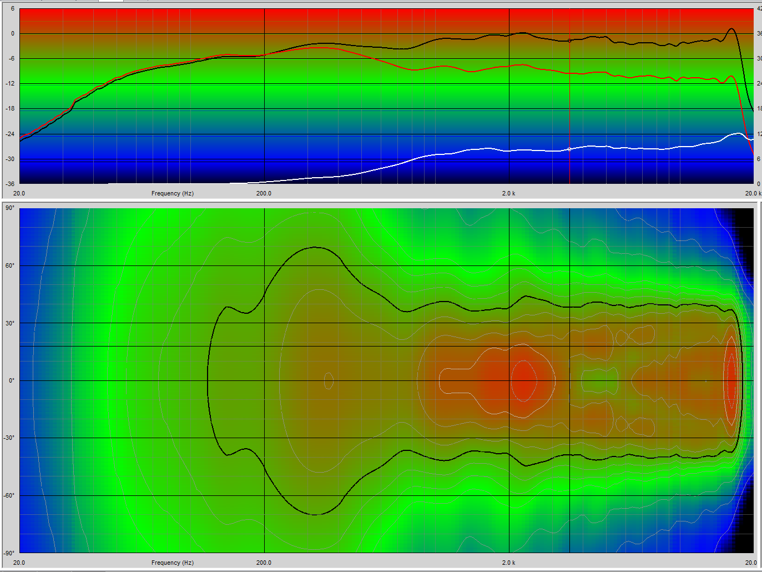Screen dimensions: 762x572
Task: Click the "90°" angle label on the polar map
Action: pyautogui.click(x=10, y=208)
